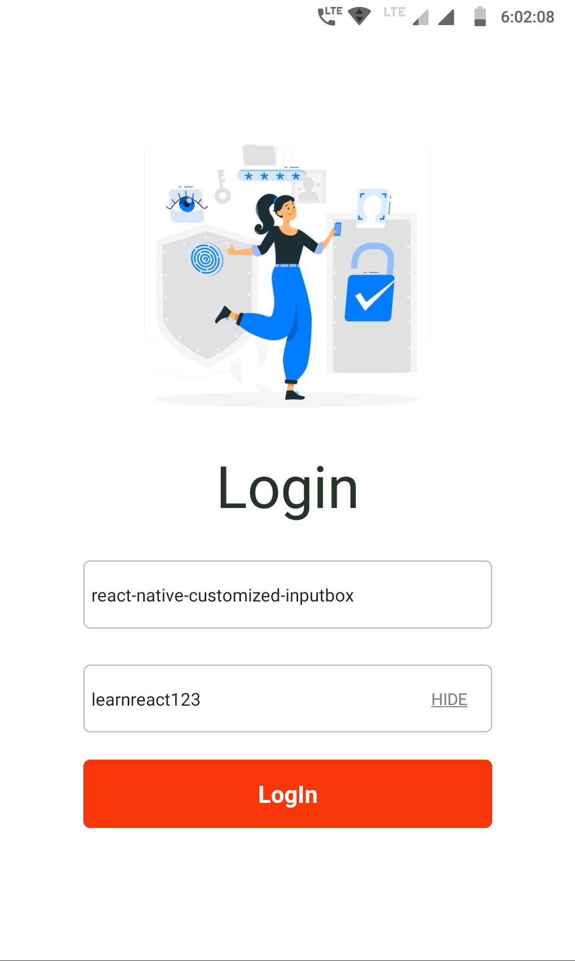This screenshot has height=961, width=575.
Task: Tap the fingerprint icon on the shield
Action: (x=207, y=260)
